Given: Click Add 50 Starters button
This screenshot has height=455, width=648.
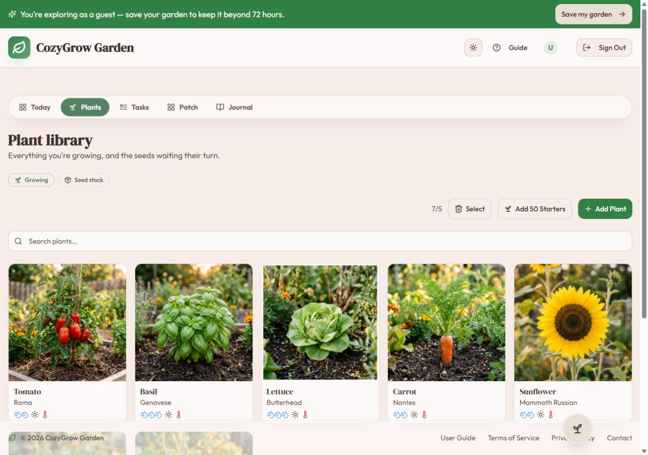Looking at the screenshot, I should [535, 209].
